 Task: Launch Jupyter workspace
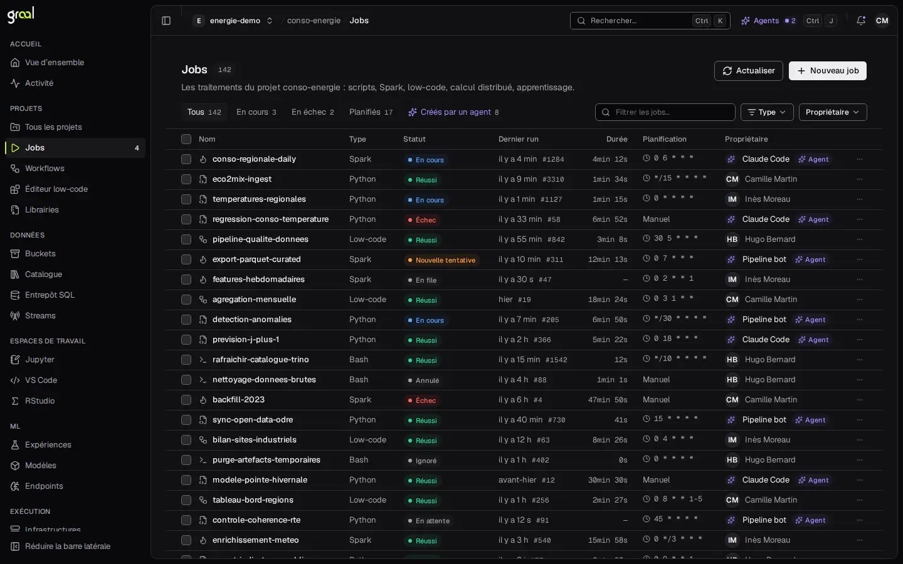point(75,360)
